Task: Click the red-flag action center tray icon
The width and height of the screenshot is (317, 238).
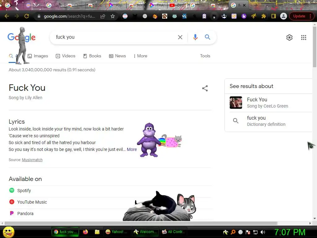Action: tap(248, 232)
